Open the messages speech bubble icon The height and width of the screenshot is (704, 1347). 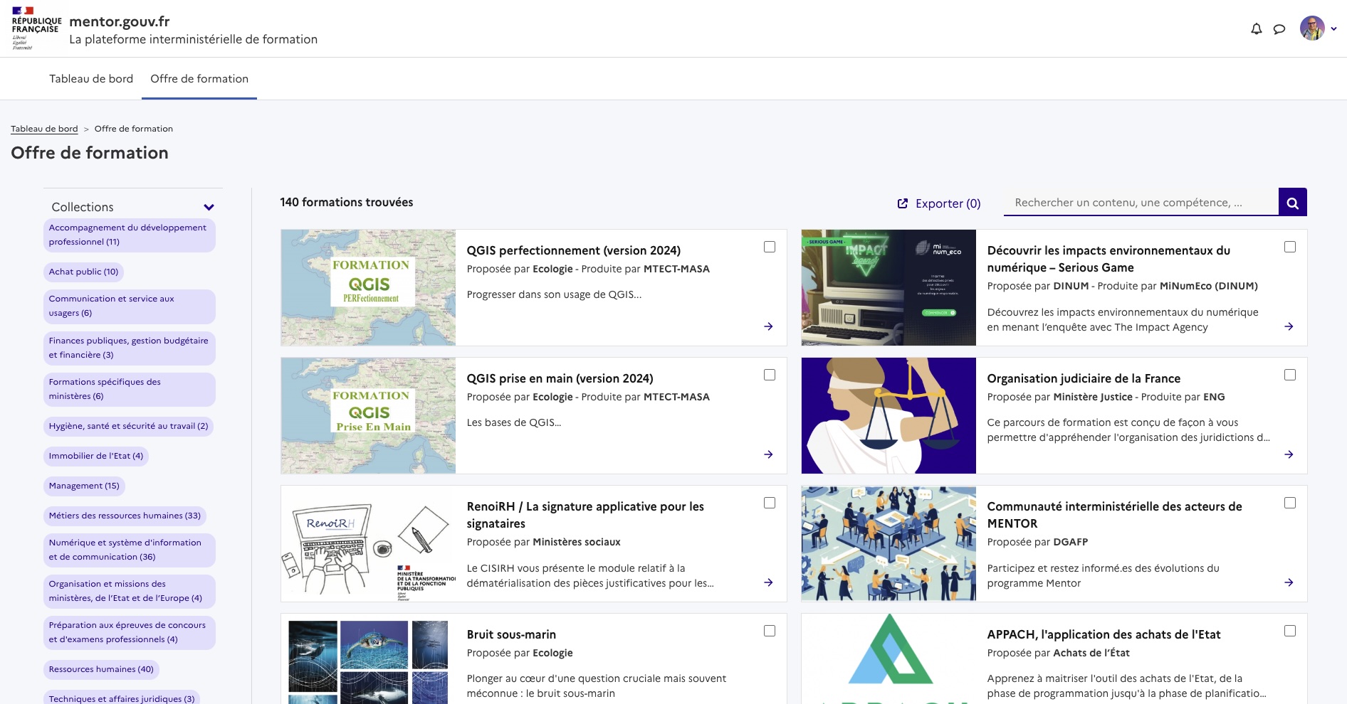point(1279,29)
